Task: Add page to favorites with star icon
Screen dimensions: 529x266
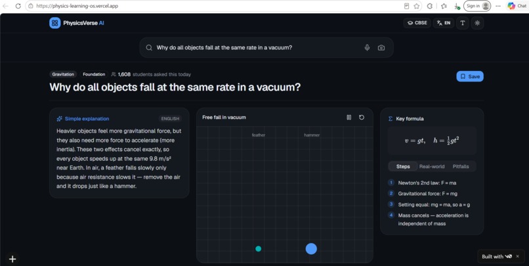Action: tap(417, 6)
